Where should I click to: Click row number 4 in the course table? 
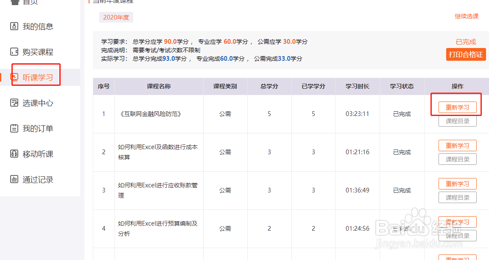(x=103, y=228)
